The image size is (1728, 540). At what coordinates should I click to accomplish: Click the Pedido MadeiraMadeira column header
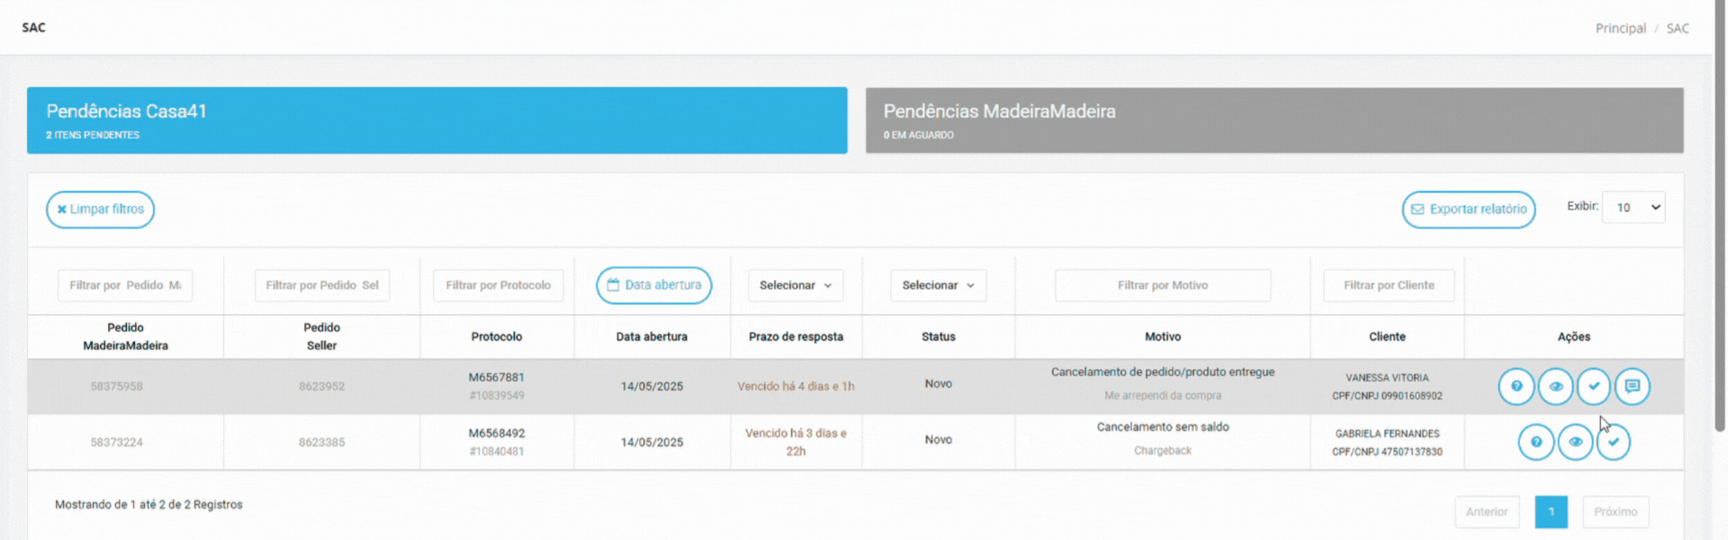[x=125, y=337]
